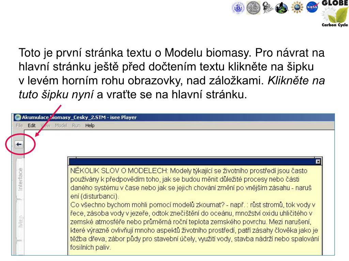Switch to the Interface side tab

pyautogui.click(x=20, y=179)
